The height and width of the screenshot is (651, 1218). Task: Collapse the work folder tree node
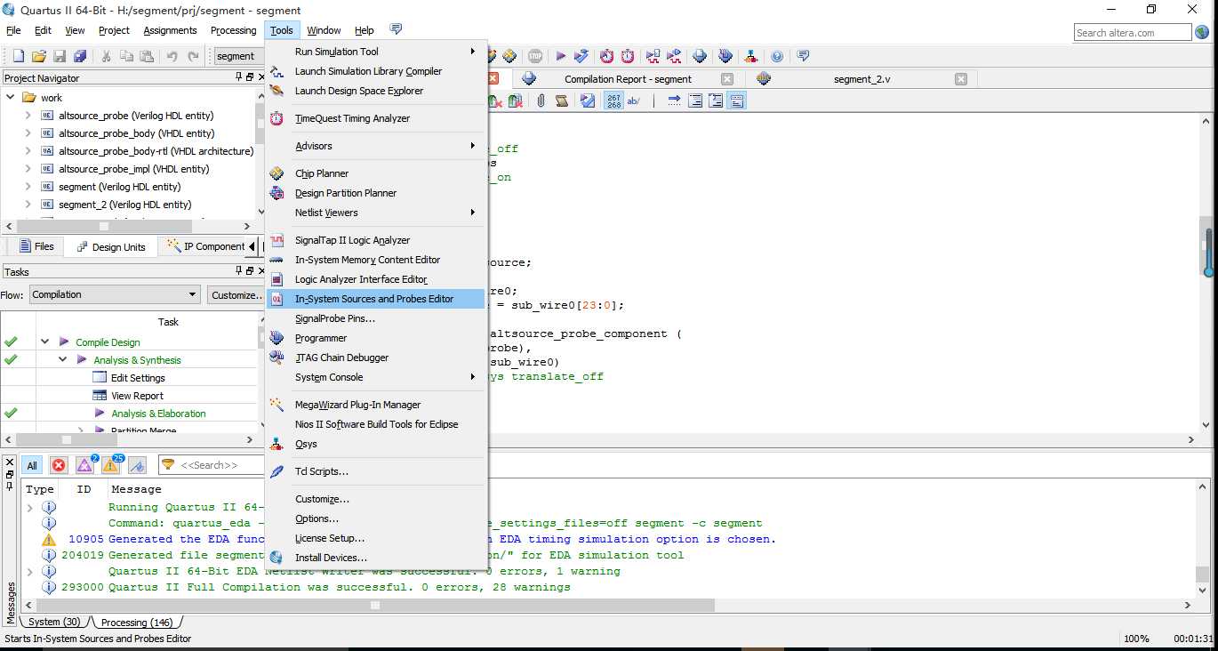pyautogui.click(x=11, y=98)
